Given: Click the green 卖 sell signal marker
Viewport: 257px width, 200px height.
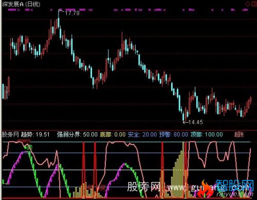Looking at the screenshot, I should (29, 148).
